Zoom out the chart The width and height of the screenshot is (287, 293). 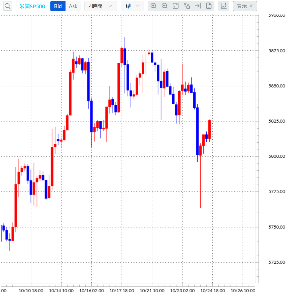pos(164,6)
